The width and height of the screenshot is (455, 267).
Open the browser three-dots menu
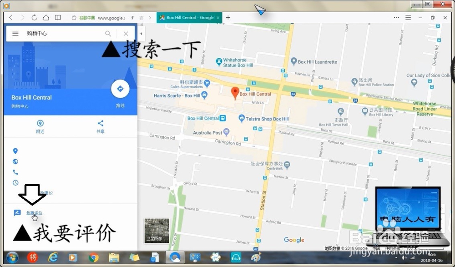click(396, 18)
